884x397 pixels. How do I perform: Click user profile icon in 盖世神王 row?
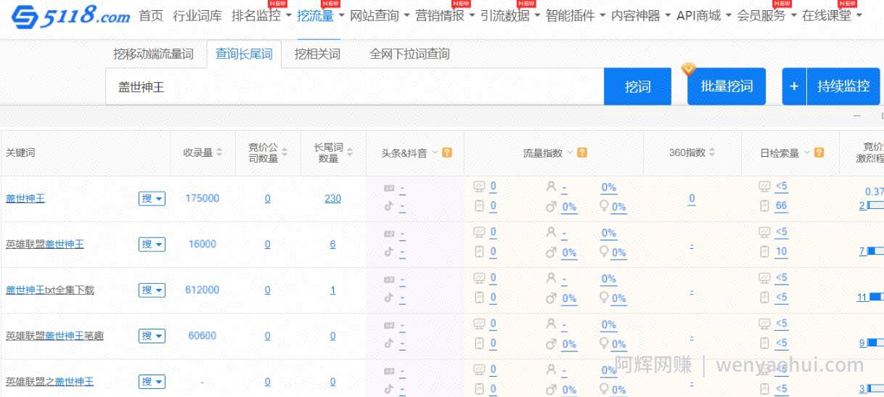552,187
